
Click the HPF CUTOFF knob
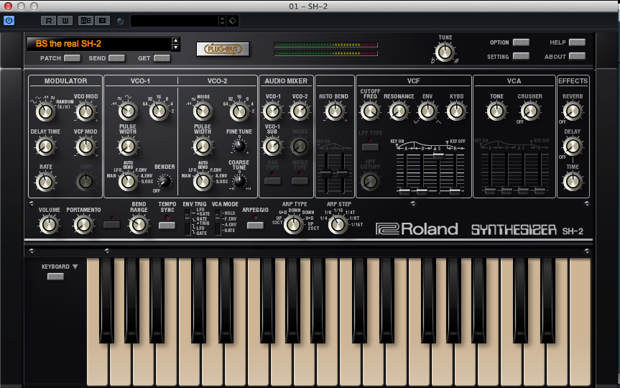[x=370, y=182]
